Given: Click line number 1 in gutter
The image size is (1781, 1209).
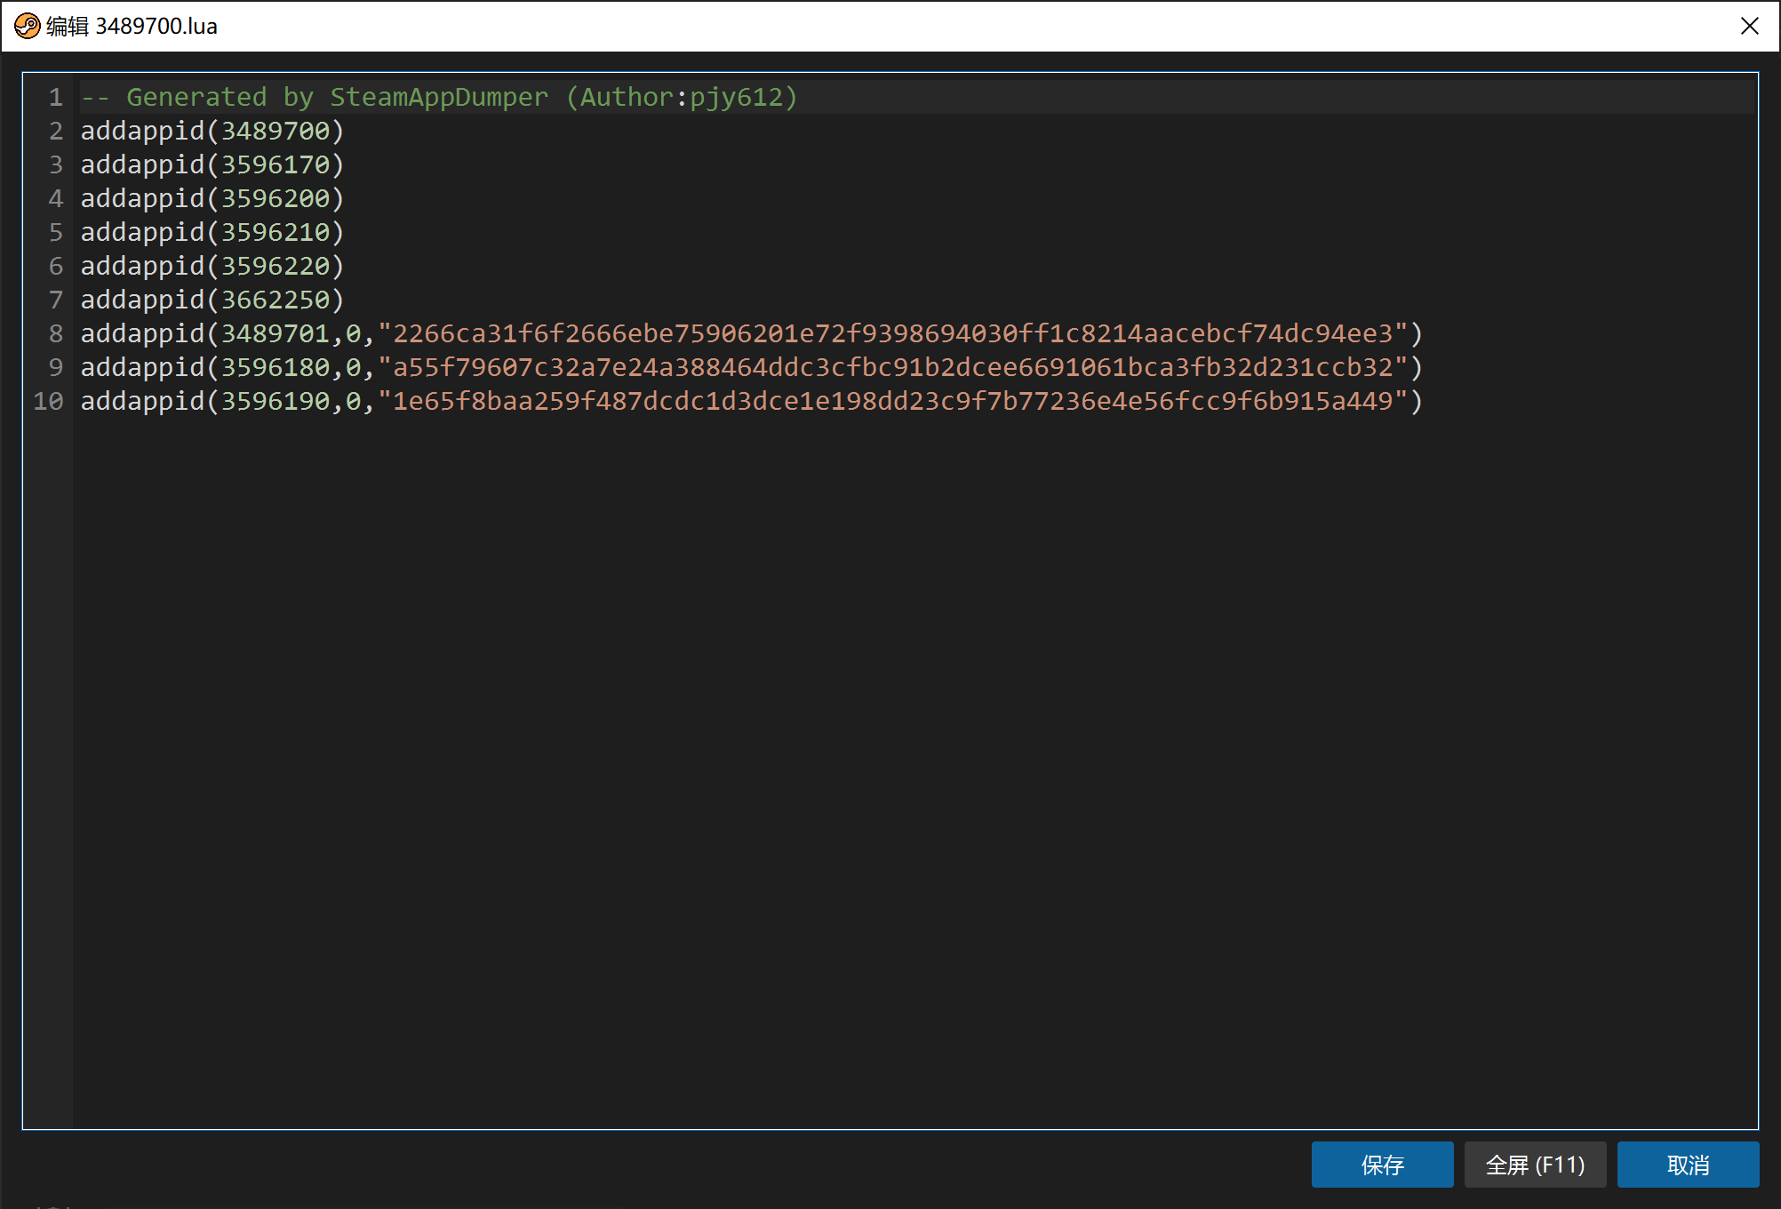Looking at the screenshot, I should [x=55, y=97].
